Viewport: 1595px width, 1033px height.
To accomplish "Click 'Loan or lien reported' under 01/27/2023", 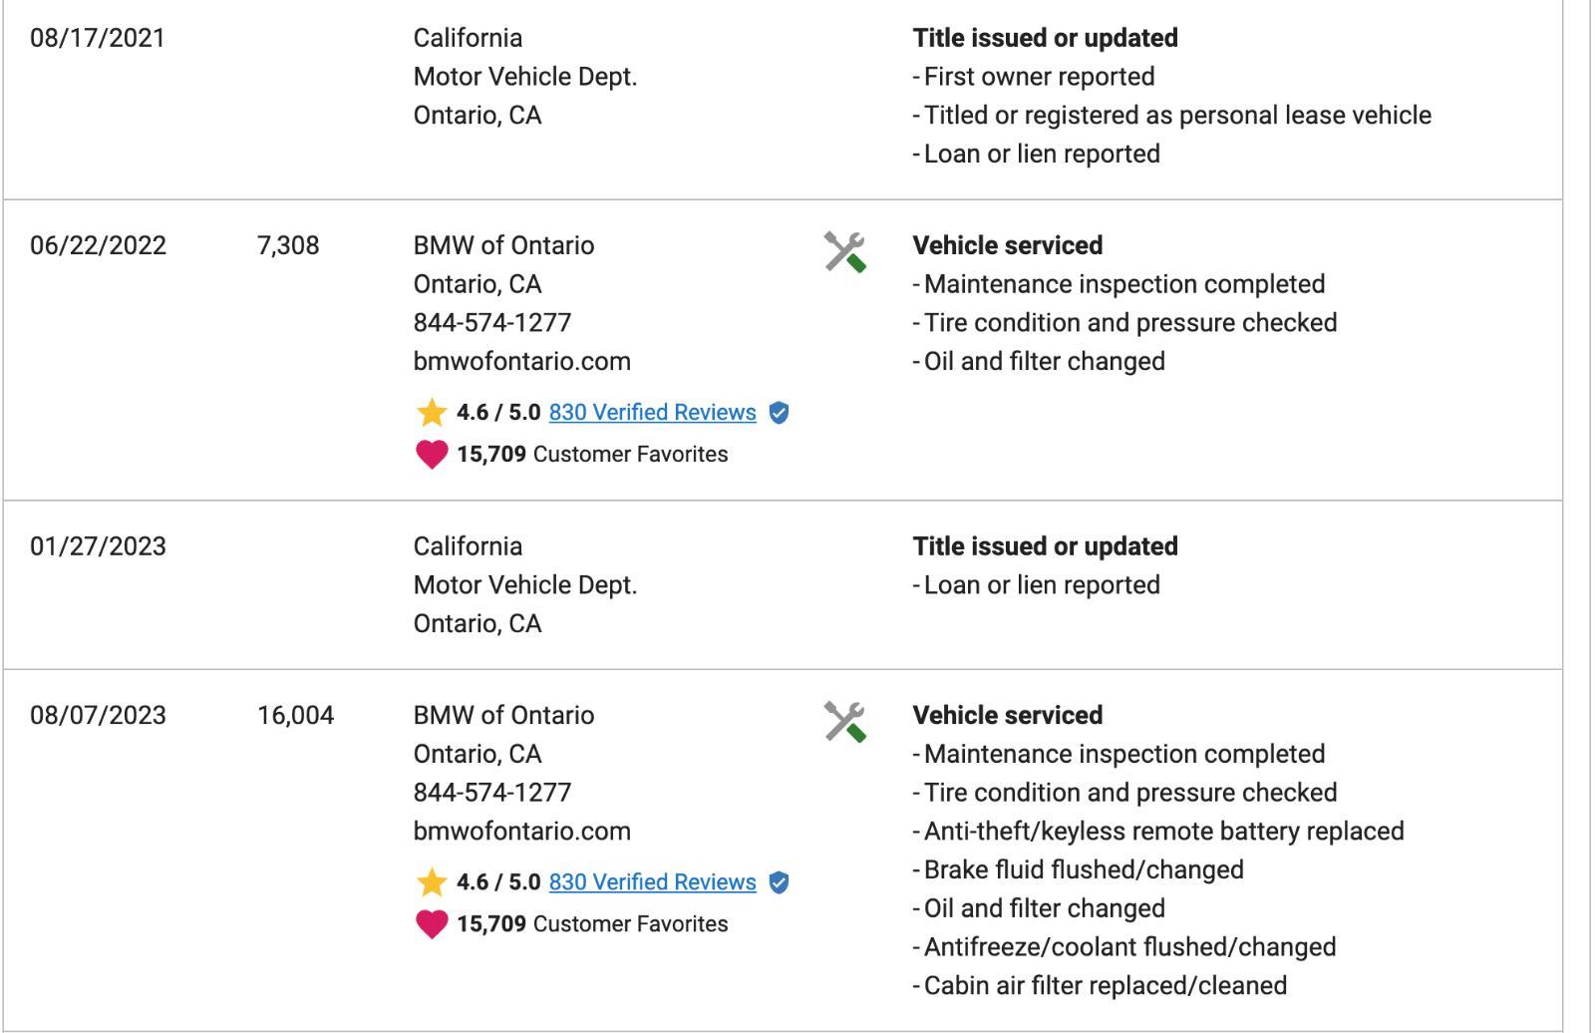I will (x=1037, y=584).
